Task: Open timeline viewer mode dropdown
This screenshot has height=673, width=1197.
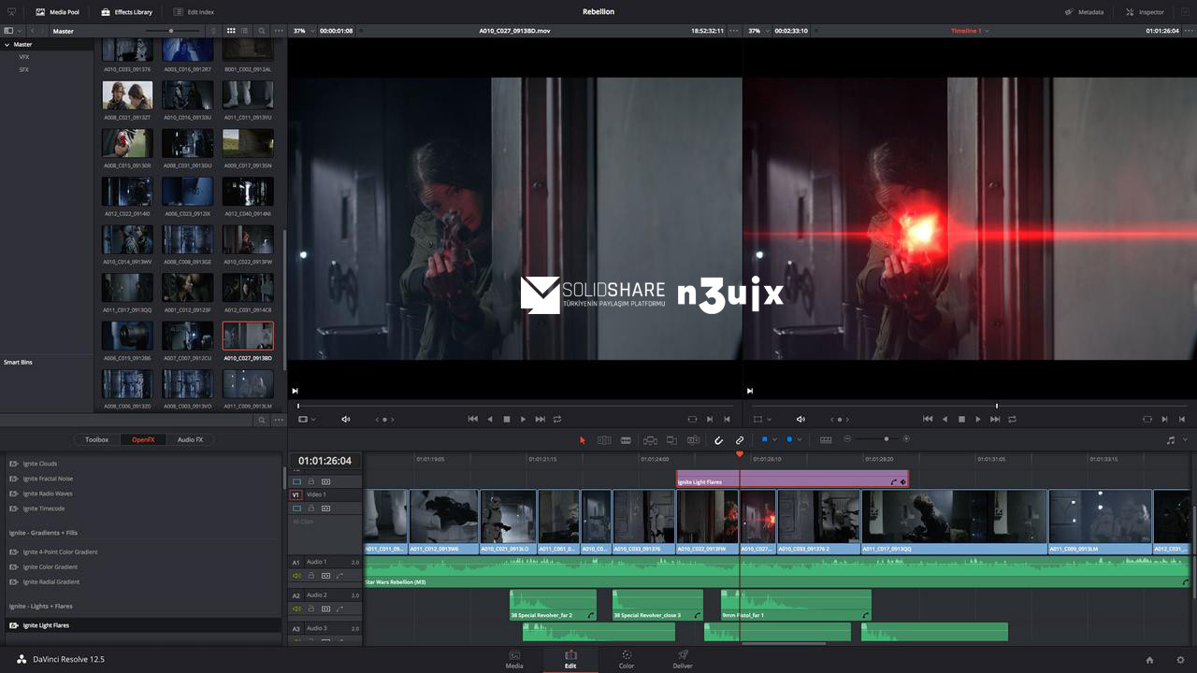Action: 762,420
